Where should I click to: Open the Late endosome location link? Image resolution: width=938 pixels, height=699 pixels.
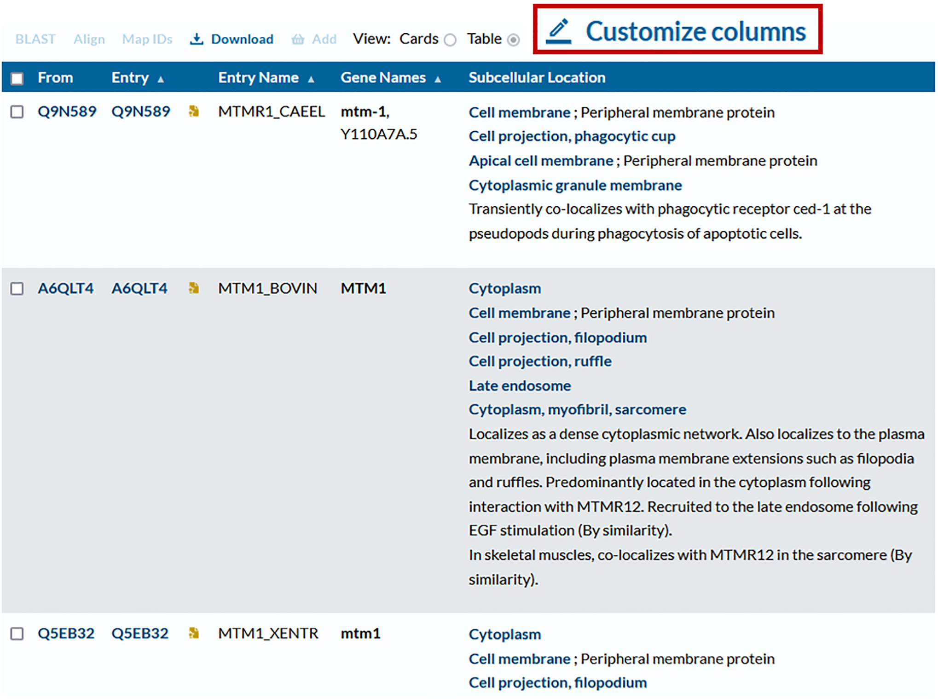pos(520,385)
